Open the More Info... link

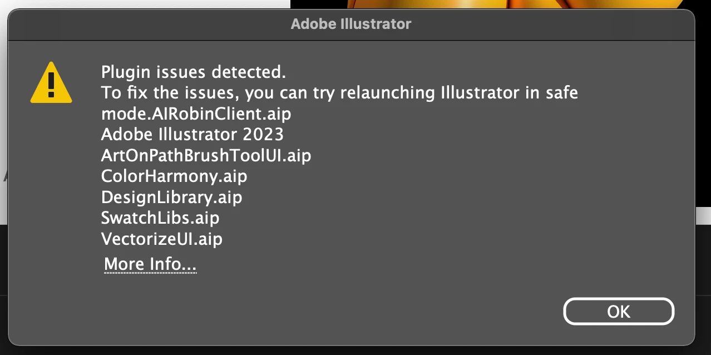pos(150,264)
